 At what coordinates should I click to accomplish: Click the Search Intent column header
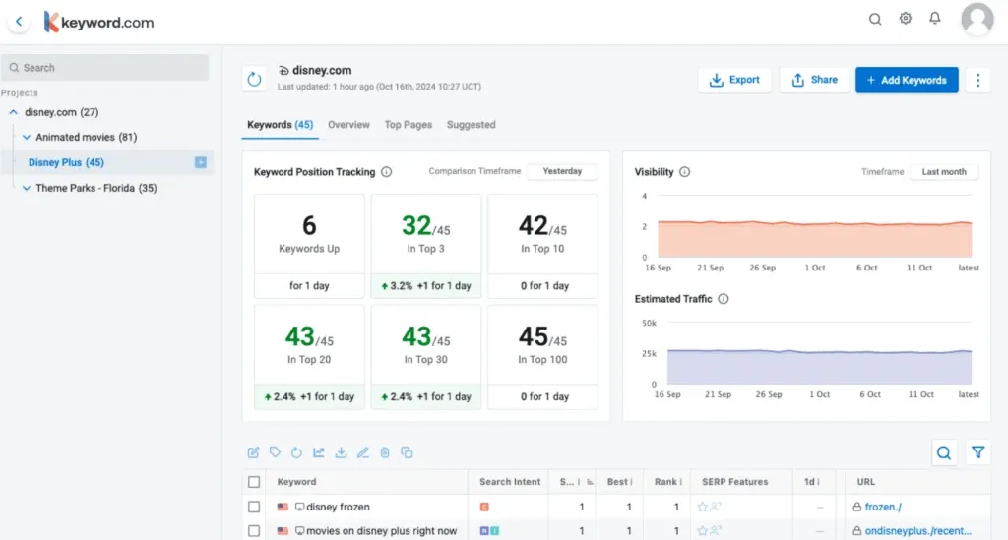pyautogui.click(x=510, y=482)
